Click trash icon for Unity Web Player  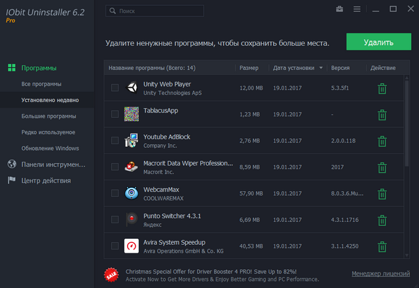click(382, 88)
